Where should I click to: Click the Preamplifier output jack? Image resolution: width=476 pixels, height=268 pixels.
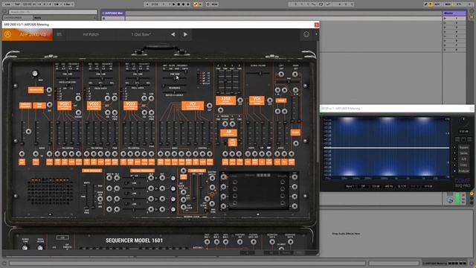49,89
